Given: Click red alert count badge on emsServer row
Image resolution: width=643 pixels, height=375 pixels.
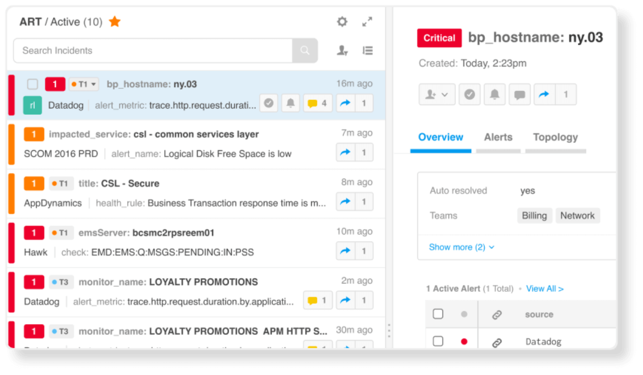Looking at the screenshot, I should 34,233.
